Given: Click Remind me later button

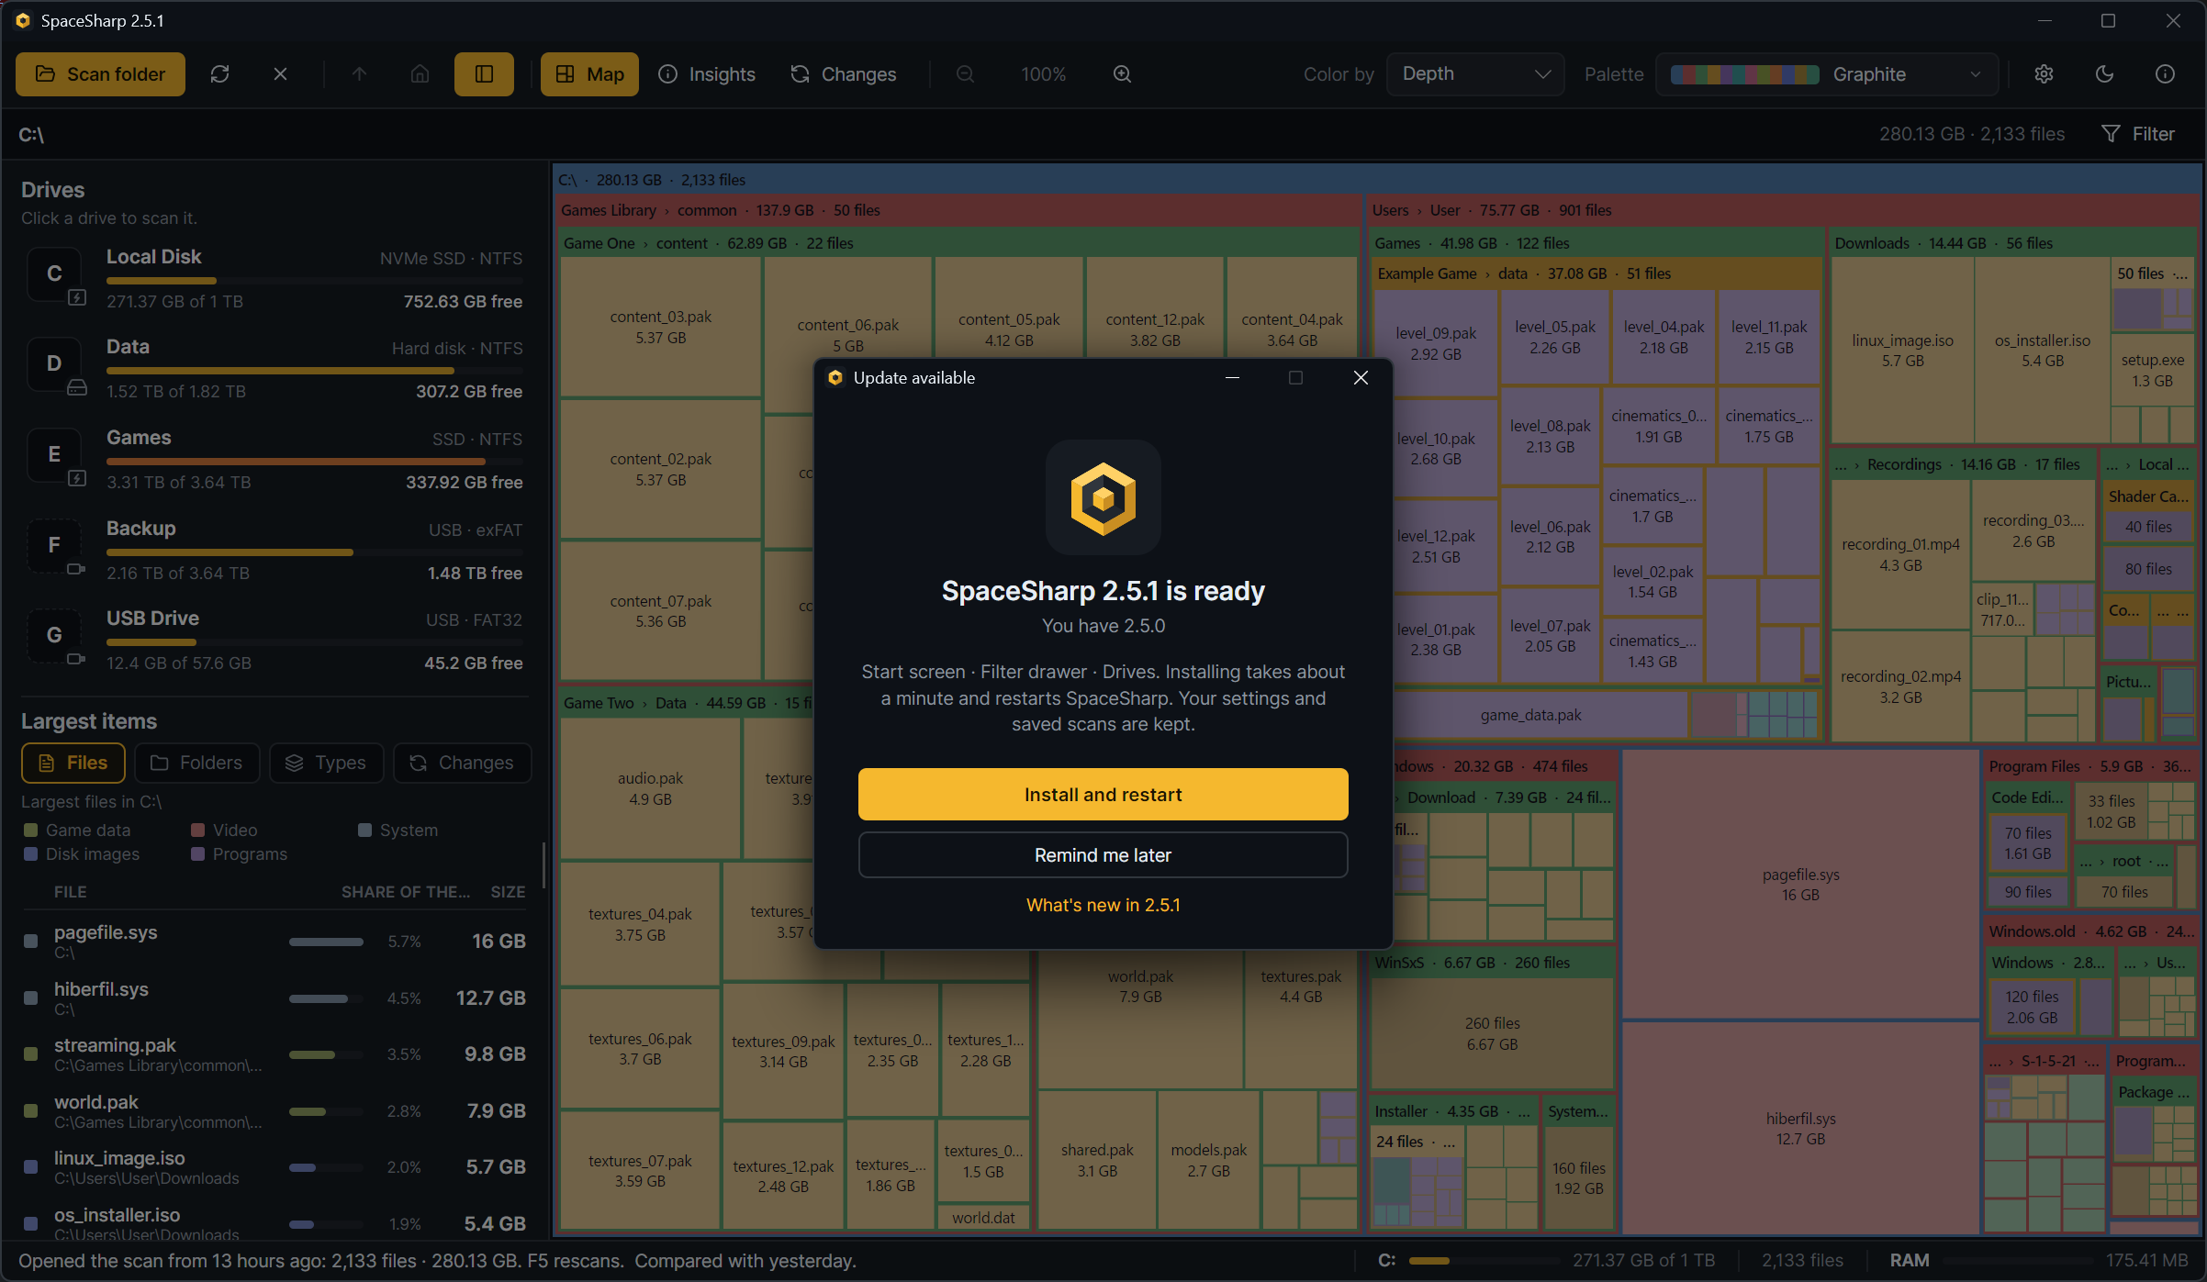Looking at the screenshot, I should [x=1103, y=855].
